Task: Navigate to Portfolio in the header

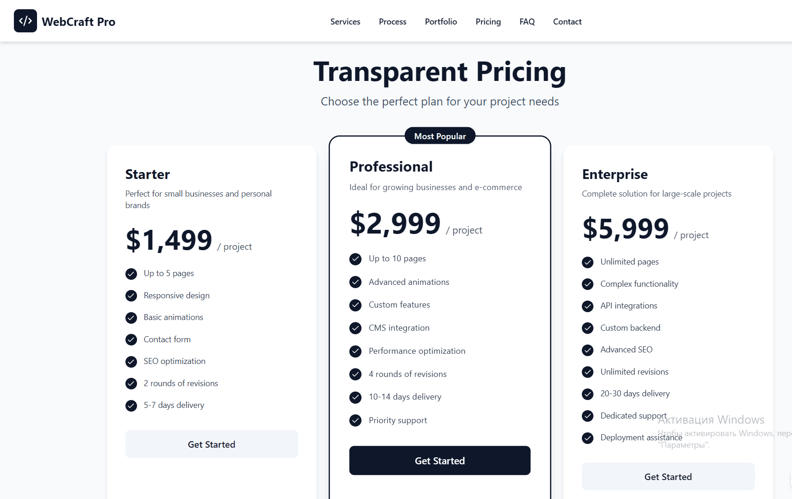Action: pos(441,22)
